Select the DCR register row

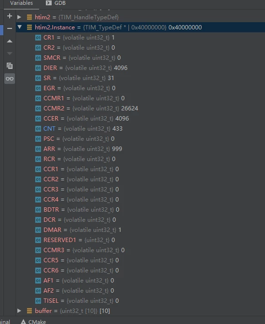coord(140,220)
